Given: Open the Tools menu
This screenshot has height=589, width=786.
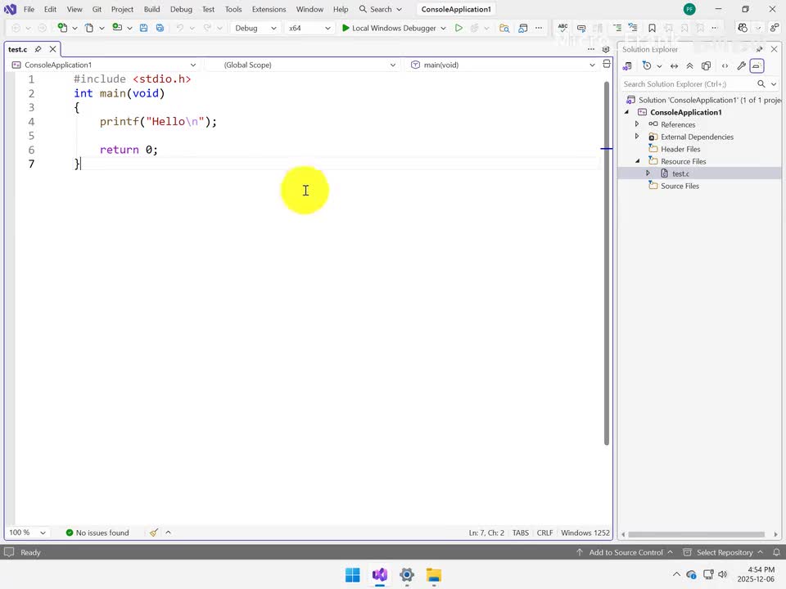Looking at the screenshot, I should click(233, 9).
